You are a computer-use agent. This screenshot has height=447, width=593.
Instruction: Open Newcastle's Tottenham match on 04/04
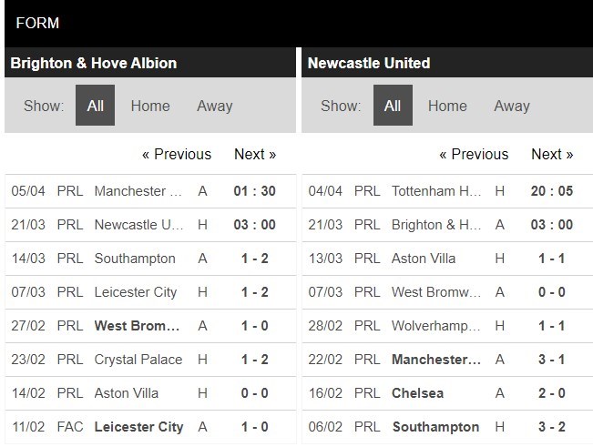(436, 191)
